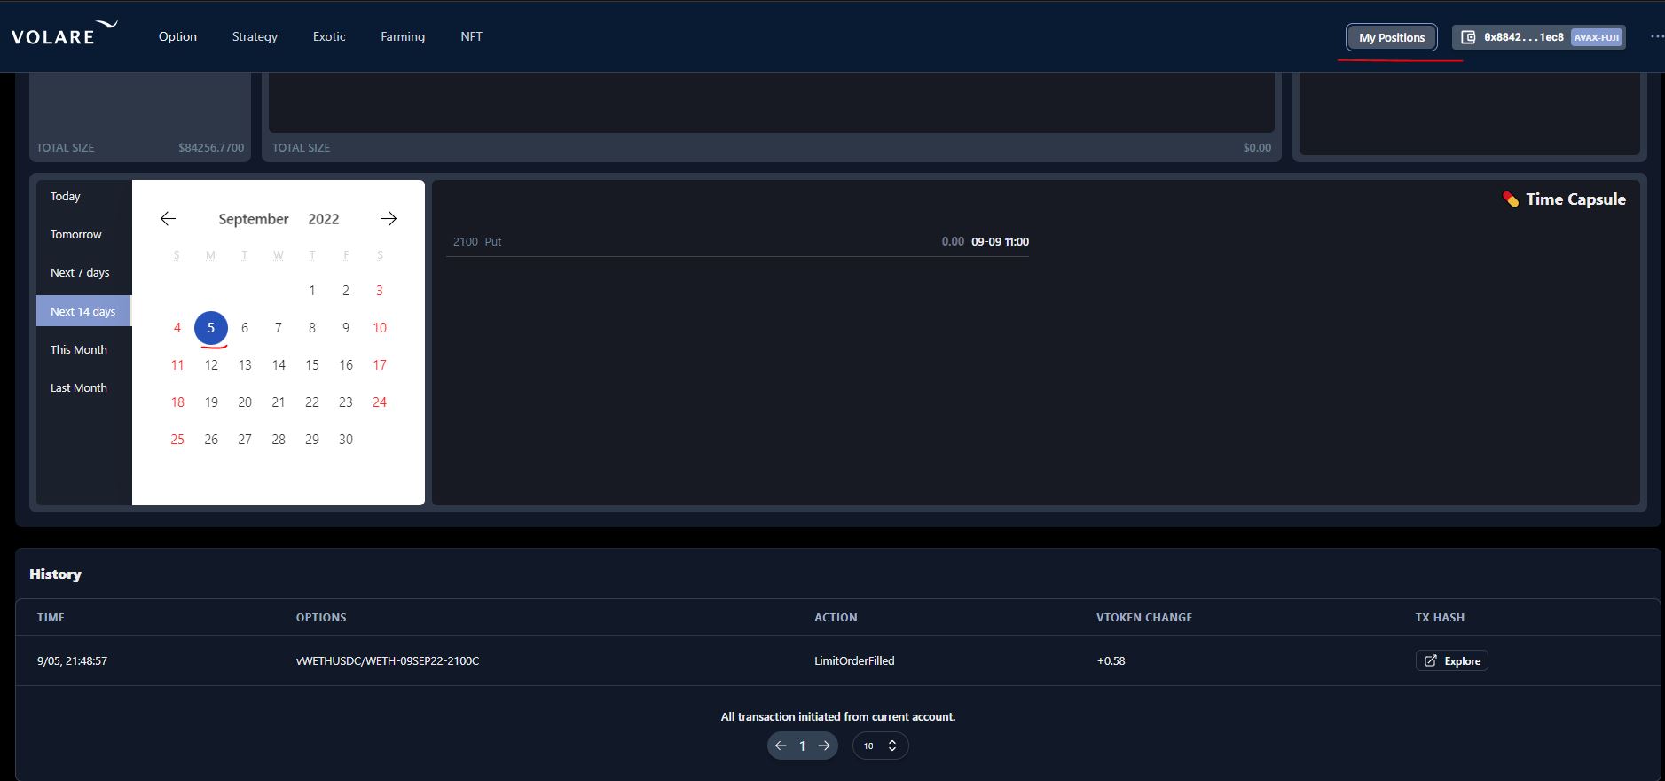Open the rows-per-page 10 selector
Image resolution: width=1665 pixels, height=781 pixels.
(880, 746)
